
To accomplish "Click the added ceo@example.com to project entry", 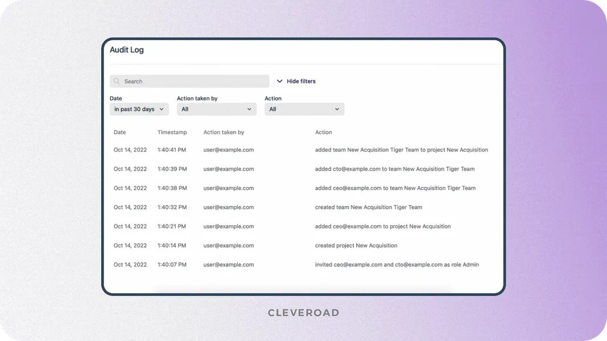I will (x=382, y=226).
